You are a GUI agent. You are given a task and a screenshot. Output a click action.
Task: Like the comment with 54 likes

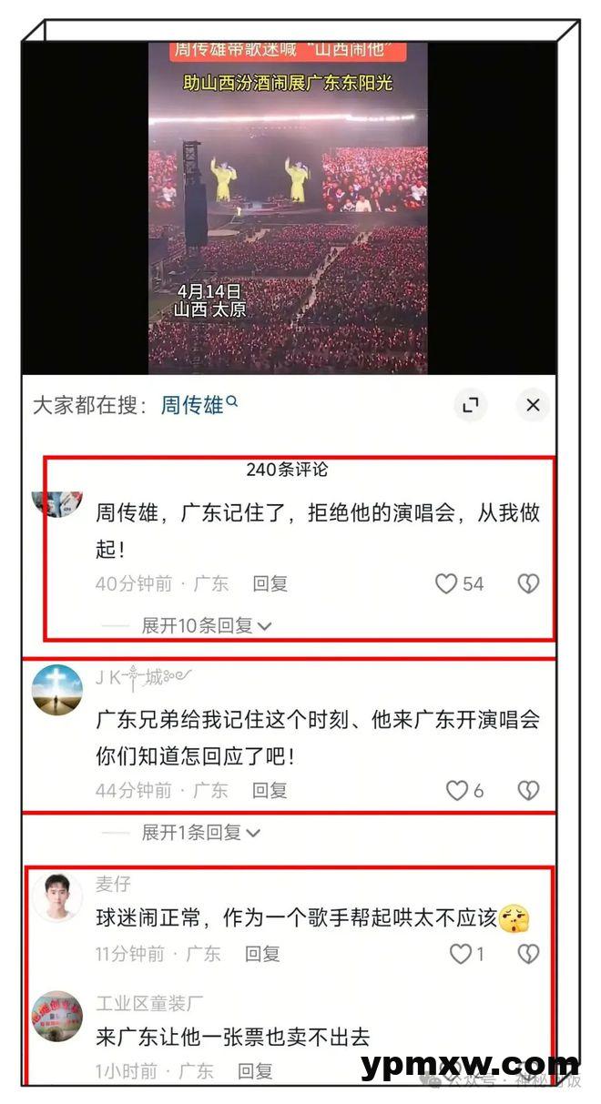(x=445, y=583)
